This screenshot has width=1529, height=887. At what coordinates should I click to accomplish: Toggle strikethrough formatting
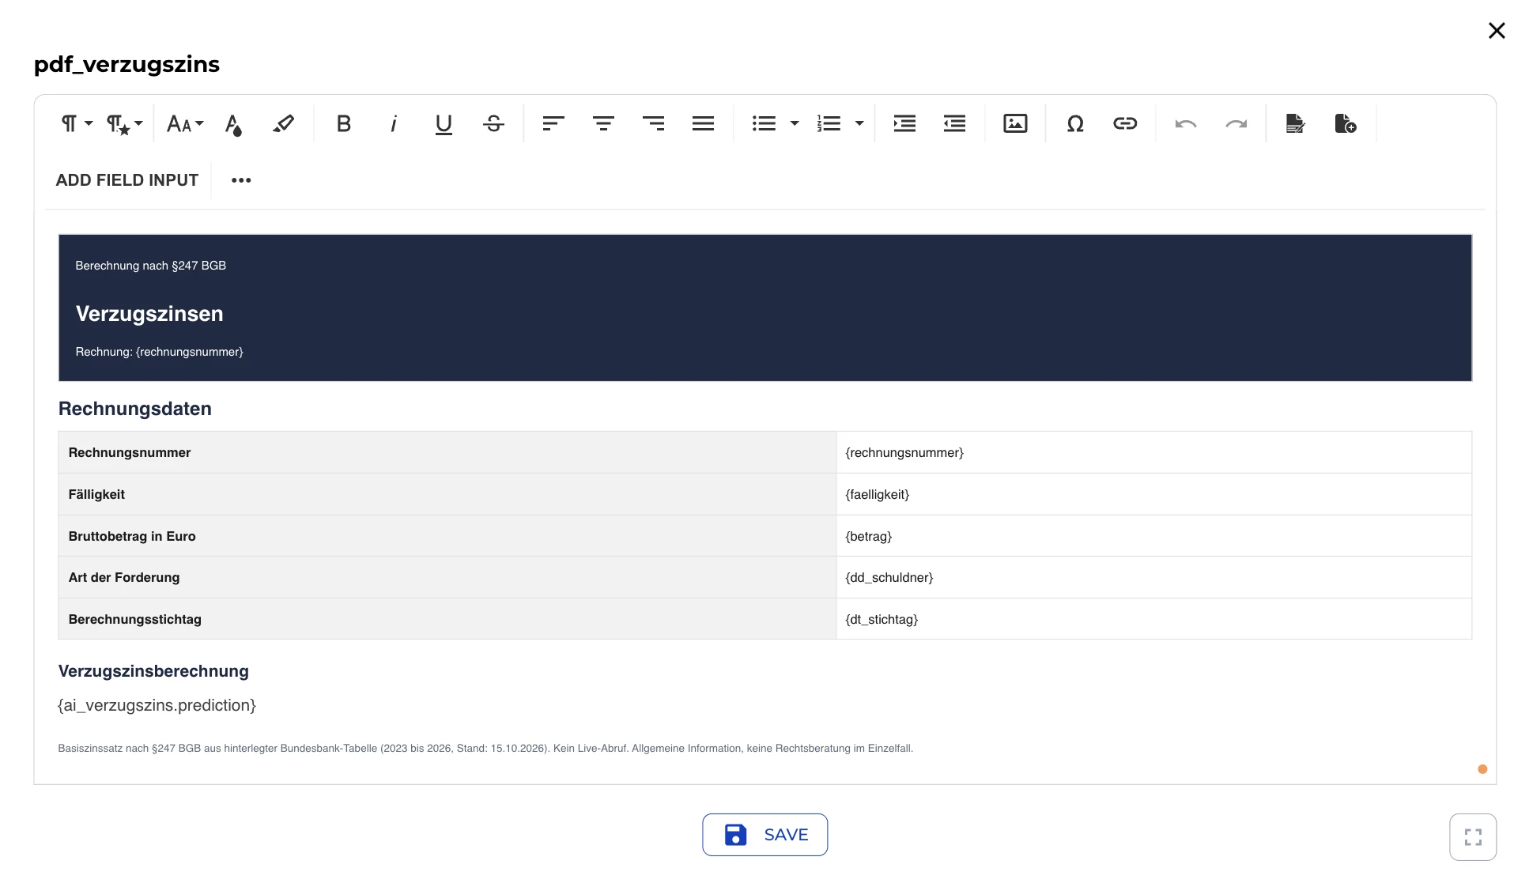coord(493,123)
